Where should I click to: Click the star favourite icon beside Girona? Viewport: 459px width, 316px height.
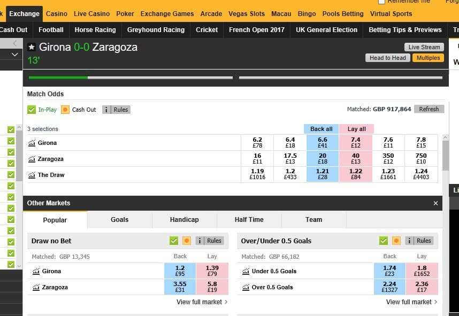pos(32,48)
